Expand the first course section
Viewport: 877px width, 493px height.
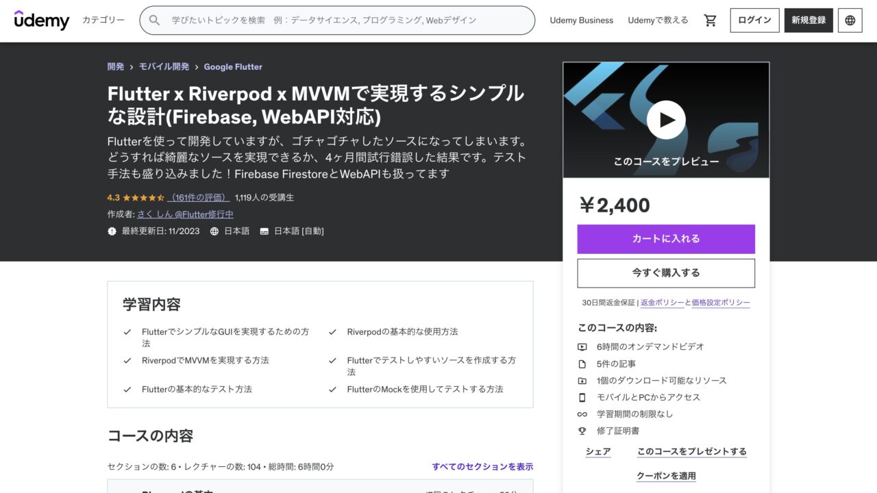[320, 489]
